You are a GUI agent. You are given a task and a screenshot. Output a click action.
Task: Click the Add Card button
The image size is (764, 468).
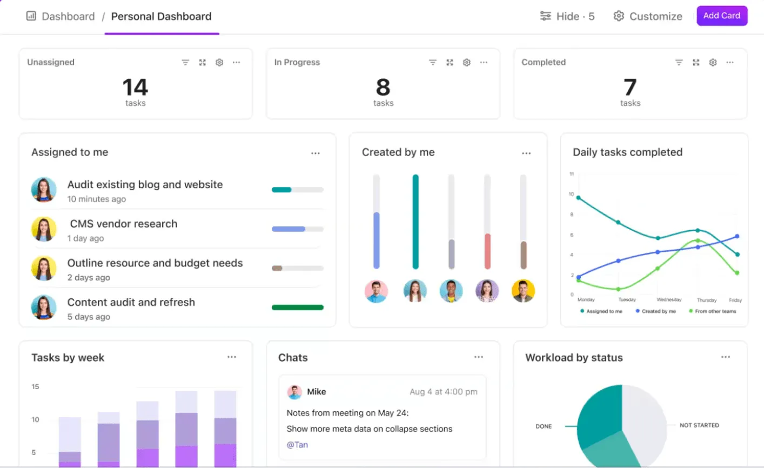[x=721, y=16]
